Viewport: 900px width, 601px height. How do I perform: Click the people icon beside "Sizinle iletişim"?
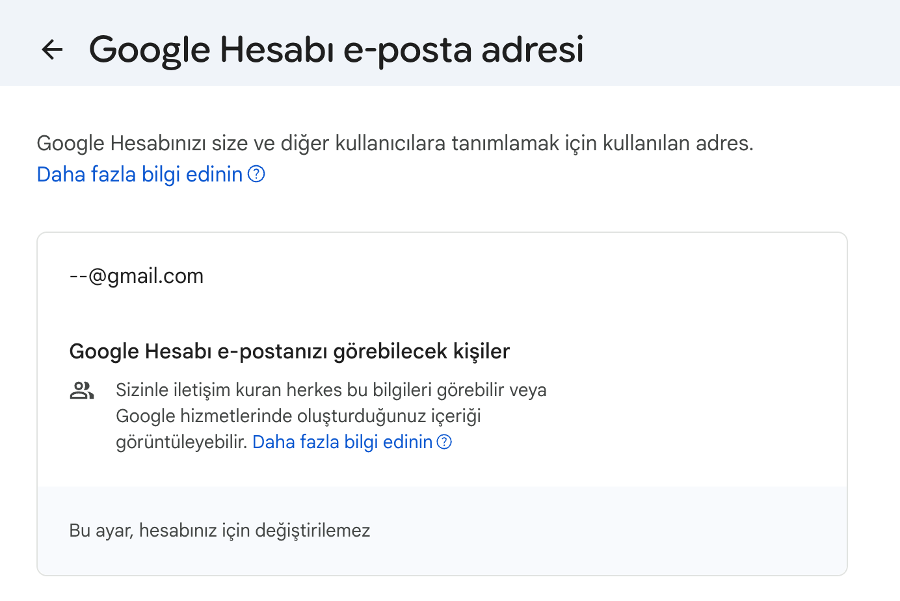point(82,390)
